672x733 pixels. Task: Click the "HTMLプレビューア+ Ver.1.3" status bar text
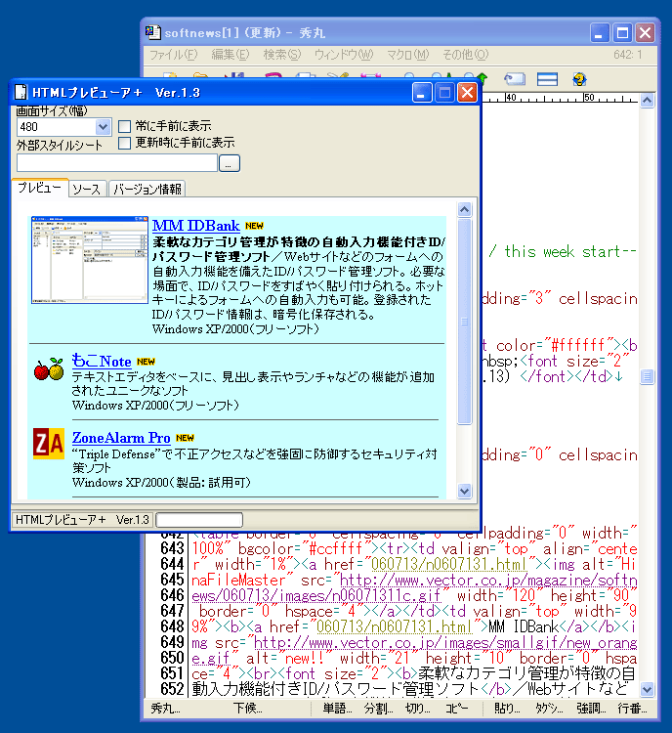point(82,519)
